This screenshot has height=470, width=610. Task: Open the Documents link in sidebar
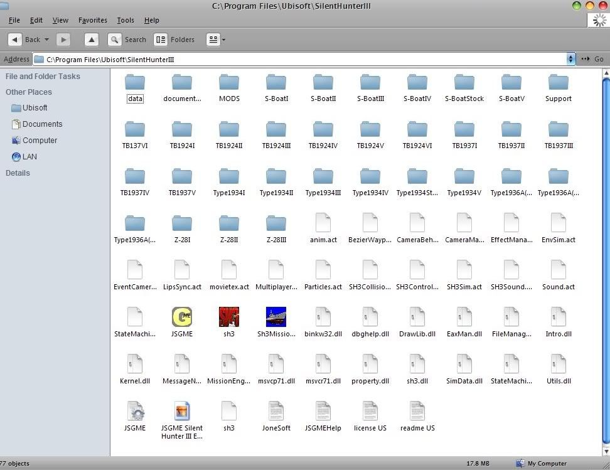(x=37, y=124)
